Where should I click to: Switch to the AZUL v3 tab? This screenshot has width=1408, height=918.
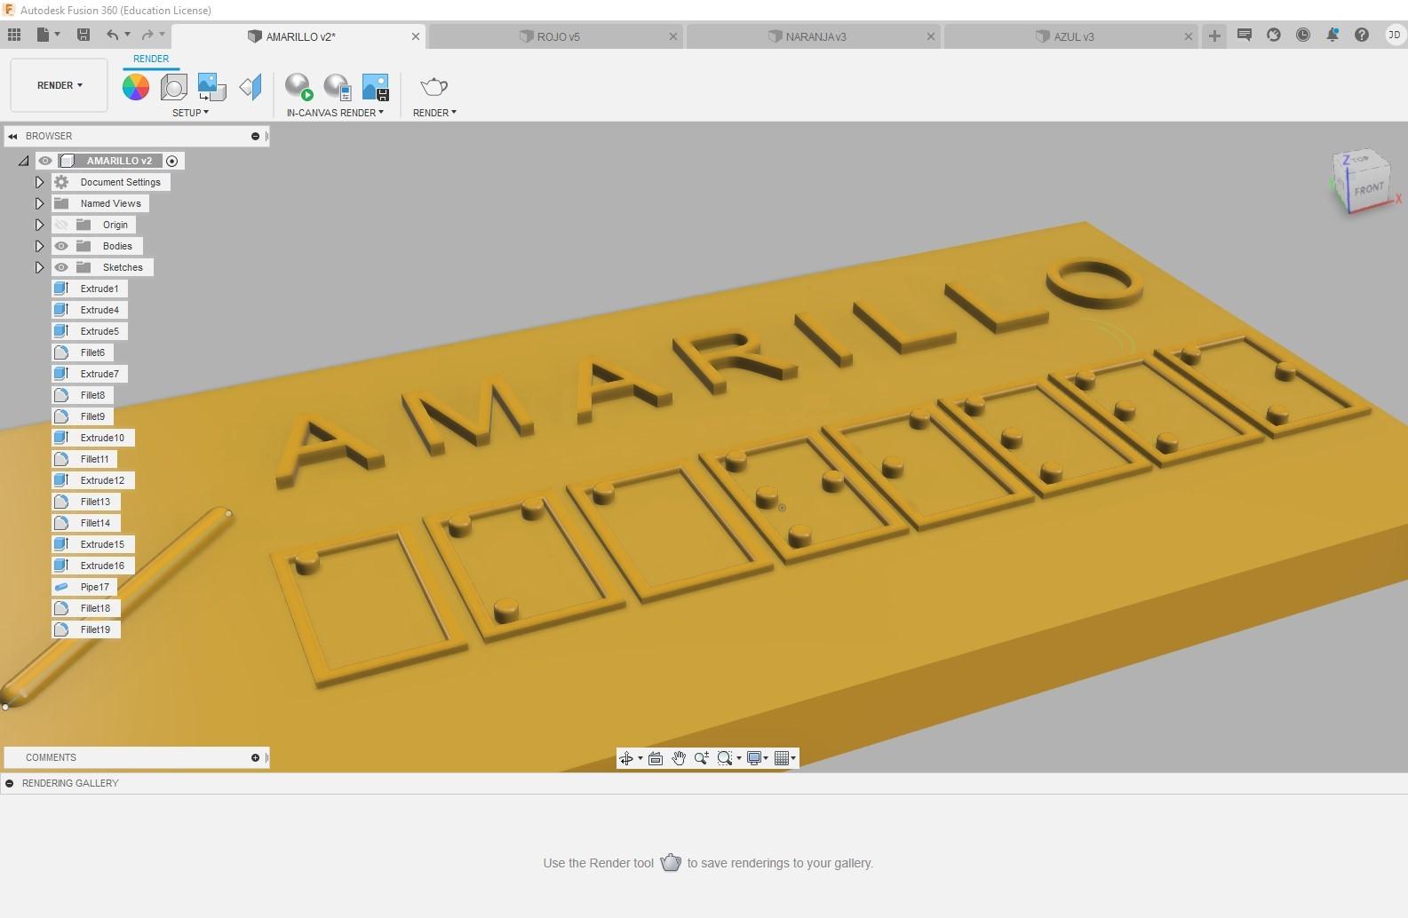pos(1073,36)
